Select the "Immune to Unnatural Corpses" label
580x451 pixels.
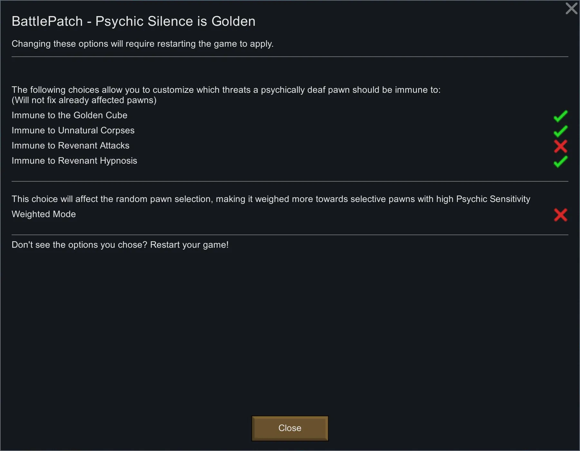[73, 130]
